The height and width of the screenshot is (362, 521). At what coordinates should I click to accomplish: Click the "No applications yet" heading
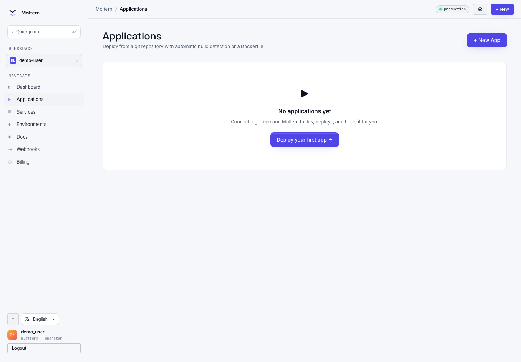(x=305, y=111)
